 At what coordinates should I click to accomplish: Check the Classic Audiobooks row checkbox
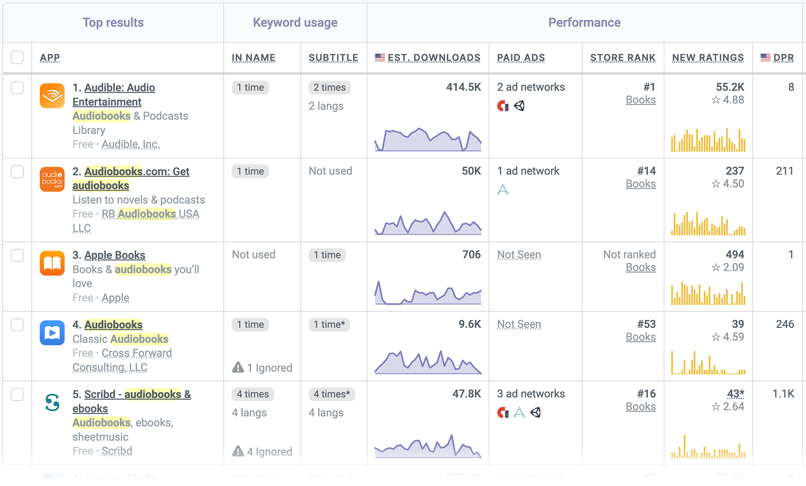[x=17, y=325]
